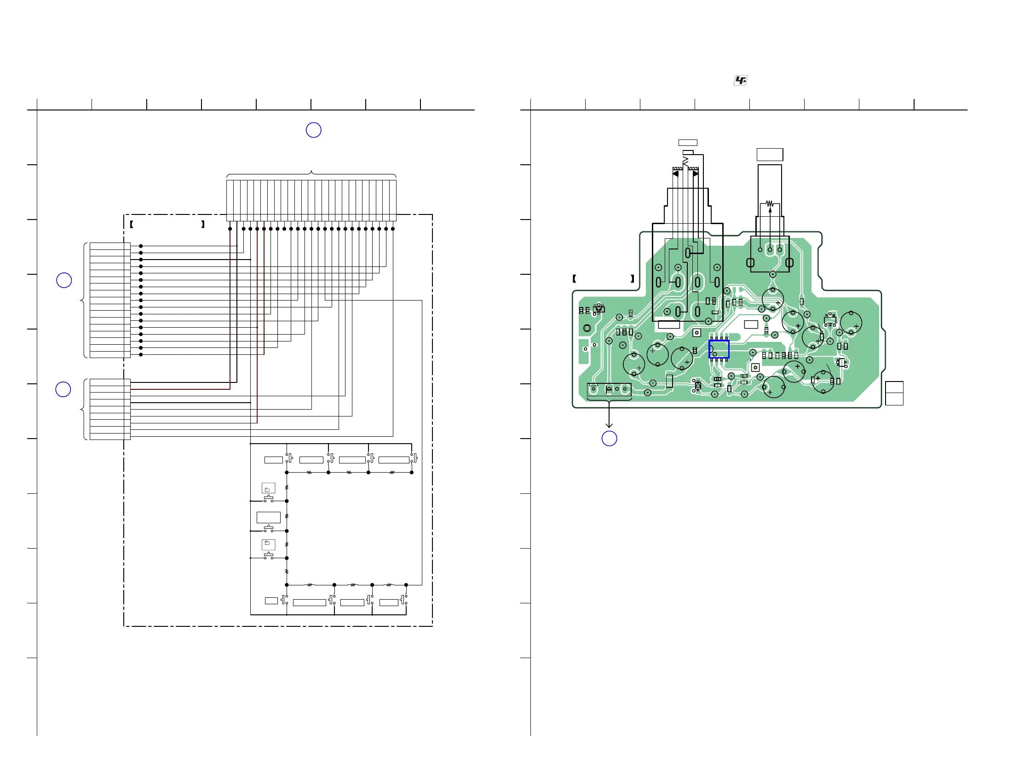This screenshot has width=1030, height=775.
Task: Click the blue circle beside the lower-left connector
Action: coord(63,389)
